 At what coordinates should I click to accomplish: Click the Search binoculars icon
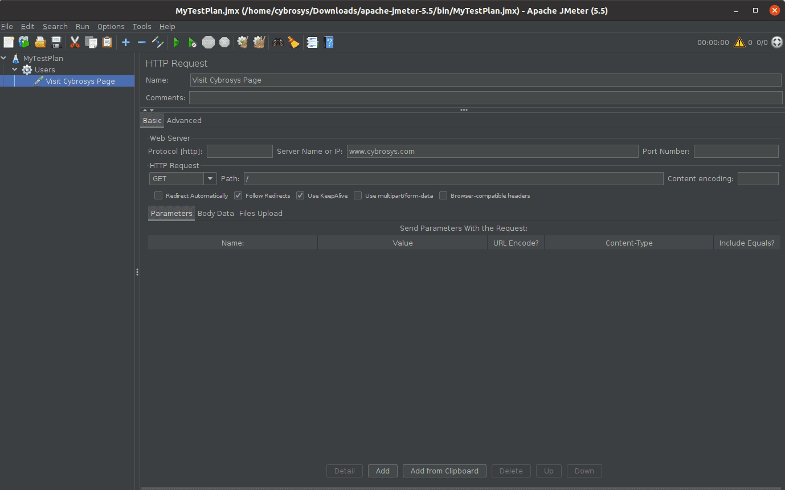277,42
